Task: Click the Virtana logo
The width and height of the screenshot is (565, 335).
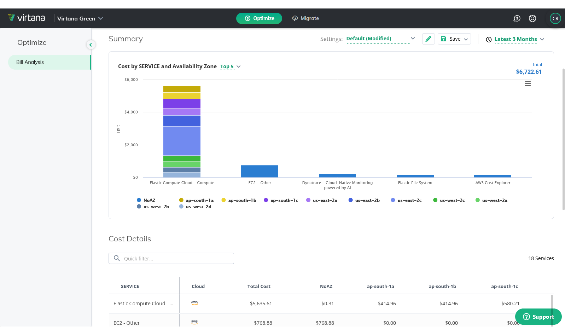Action: click(x=27, y=18)
